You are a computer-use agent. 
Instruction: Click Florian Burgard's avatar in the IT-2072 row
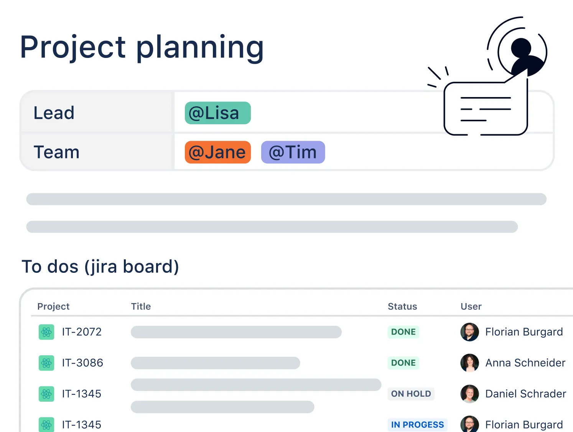pos(469,332)
